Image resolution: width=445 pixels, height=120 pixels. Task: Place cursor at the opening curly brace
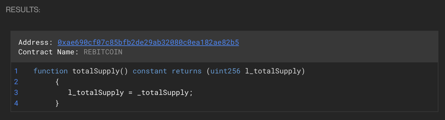click(x=57, y=82)
